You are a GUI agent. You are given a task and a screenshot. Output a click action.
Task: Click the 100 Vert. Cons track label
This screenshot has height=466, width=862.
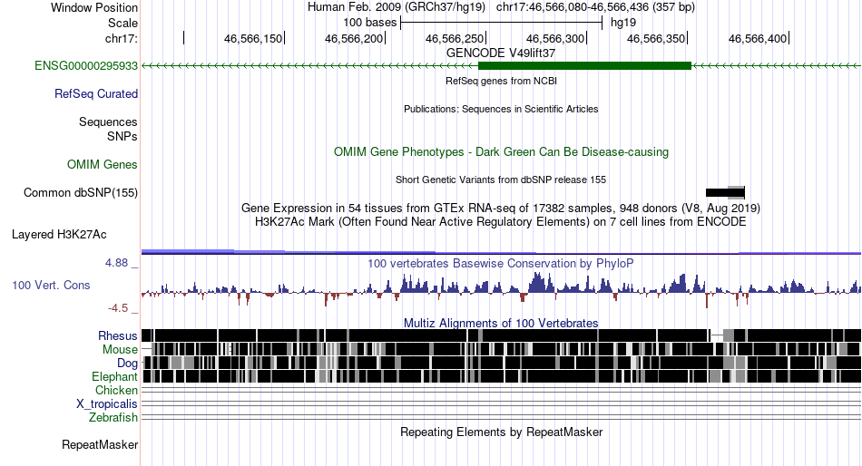51,286
